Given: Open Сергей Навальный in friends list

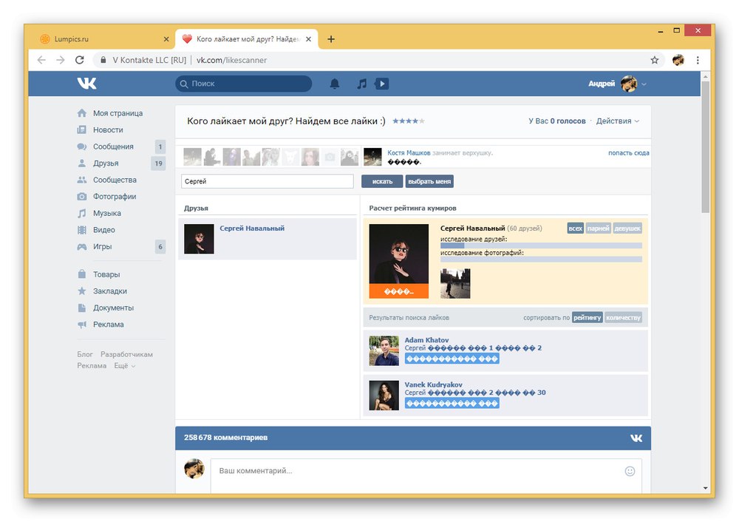Looking at the screenshot, I should [252, 228].
